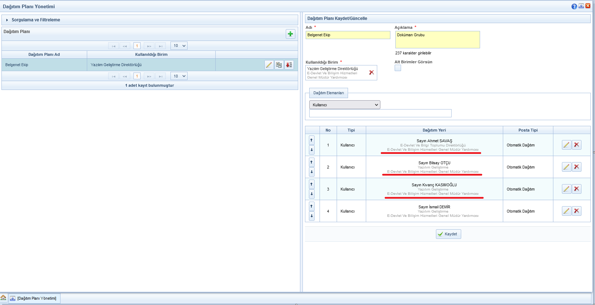Remove Yazılım Geliştirme Direktörlüğü unit selection
The height and width of the screenshot is (305, 595).
point(372,73)
